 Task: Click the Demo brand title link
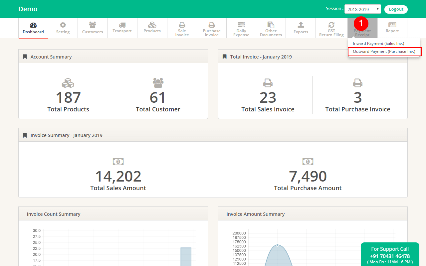(28, 9)
